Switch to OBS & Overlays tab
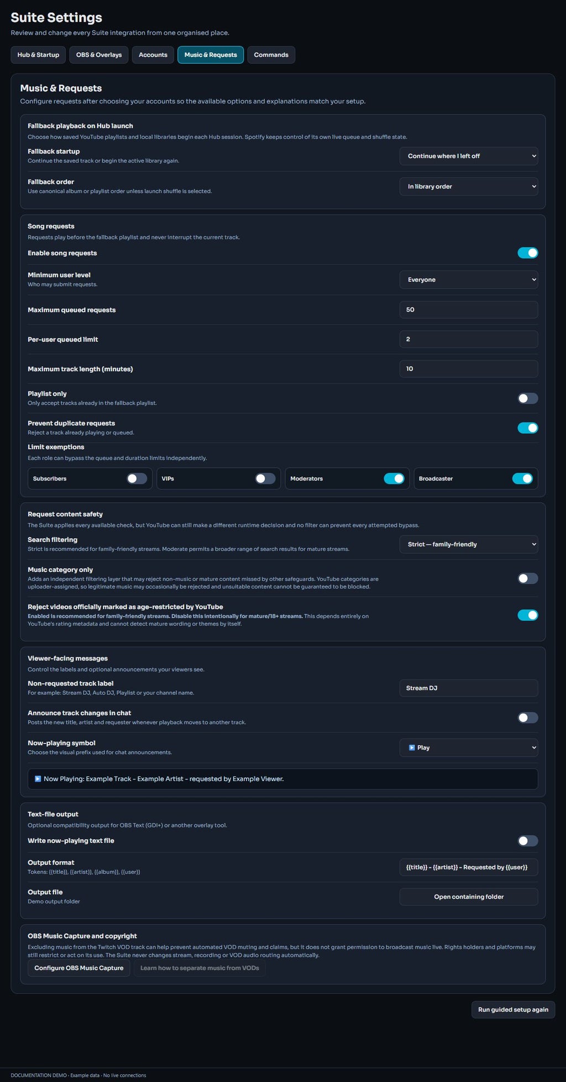Viewport: 566px width, 1082px height. coord(99,55)
